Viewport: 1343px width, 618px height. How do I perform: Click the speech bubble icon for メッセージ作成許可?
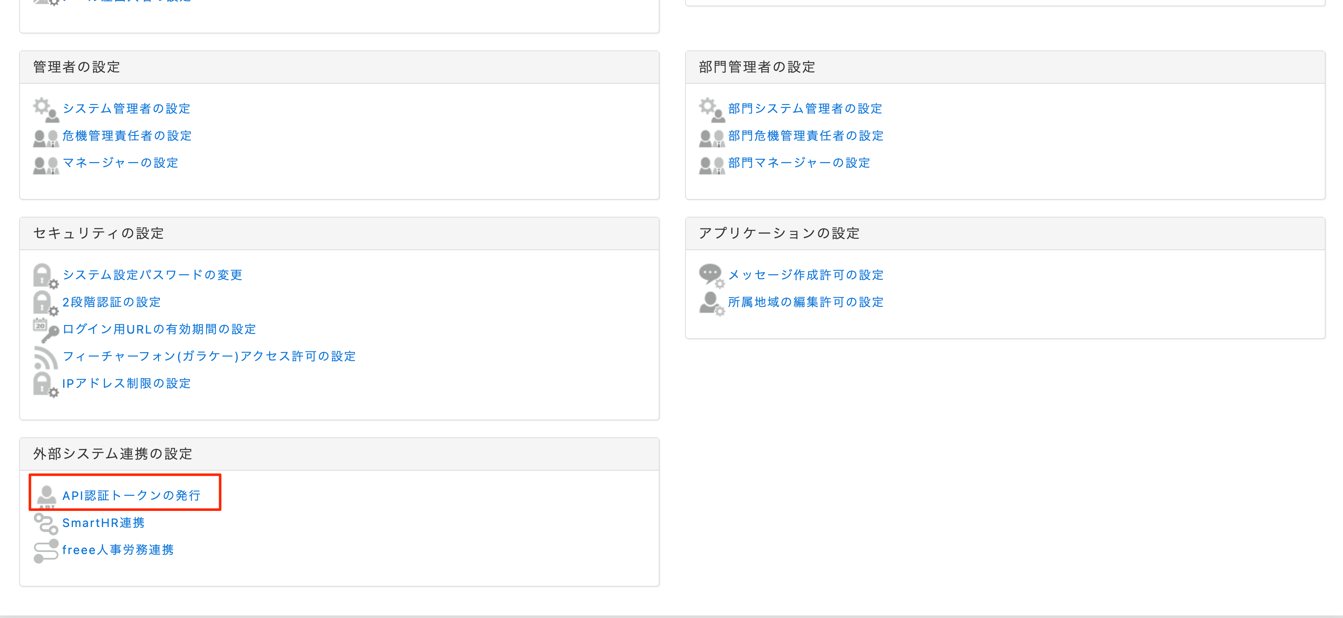click(711, 275)
